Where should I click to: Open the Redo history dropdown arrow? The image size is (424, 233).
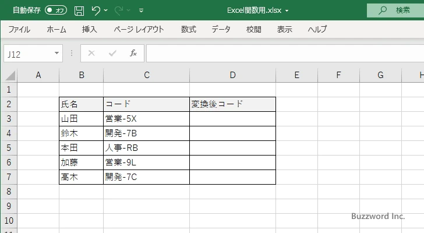129,10
